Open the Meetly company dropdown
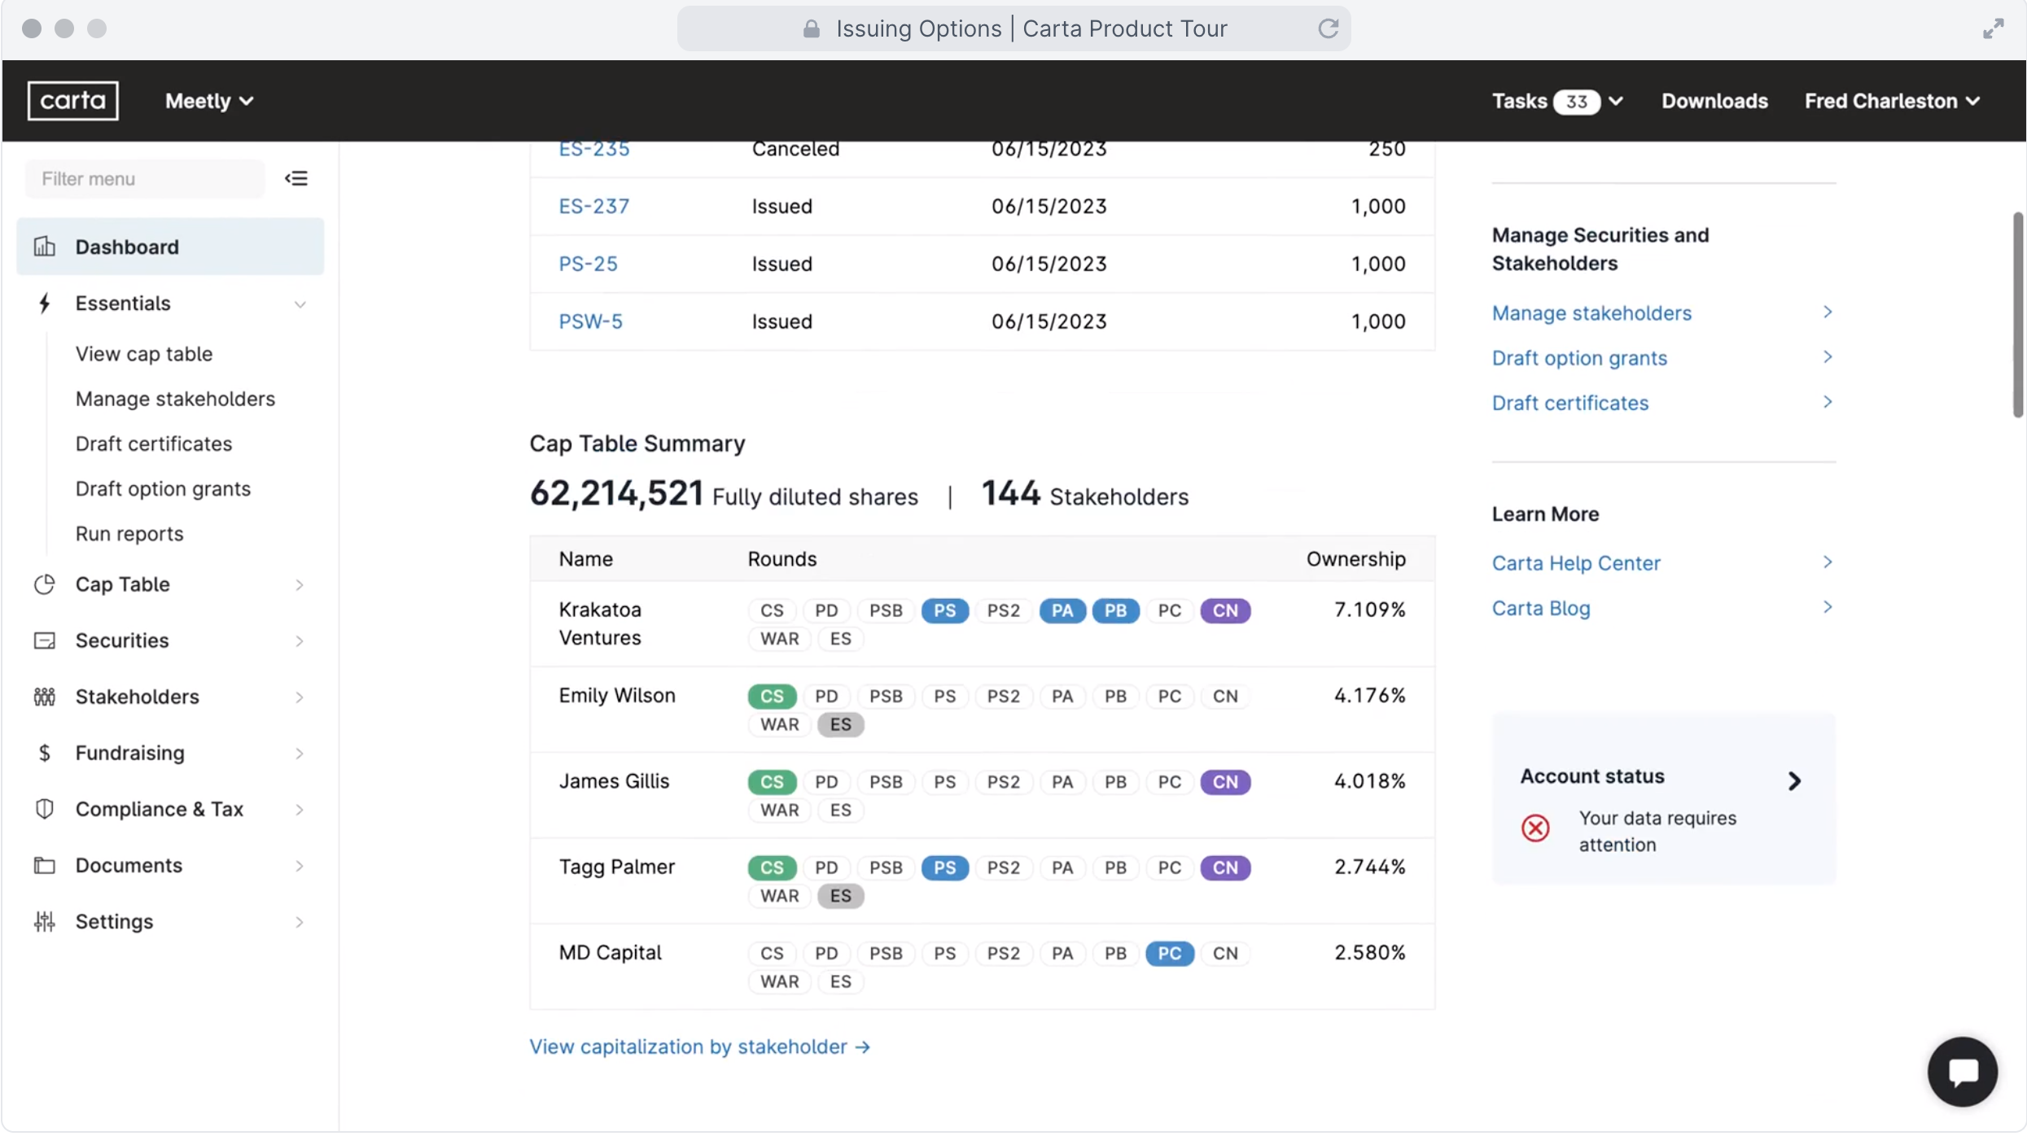This screenshot has width=2027, height=1136. pyautogui.click(x=209, y=101)
